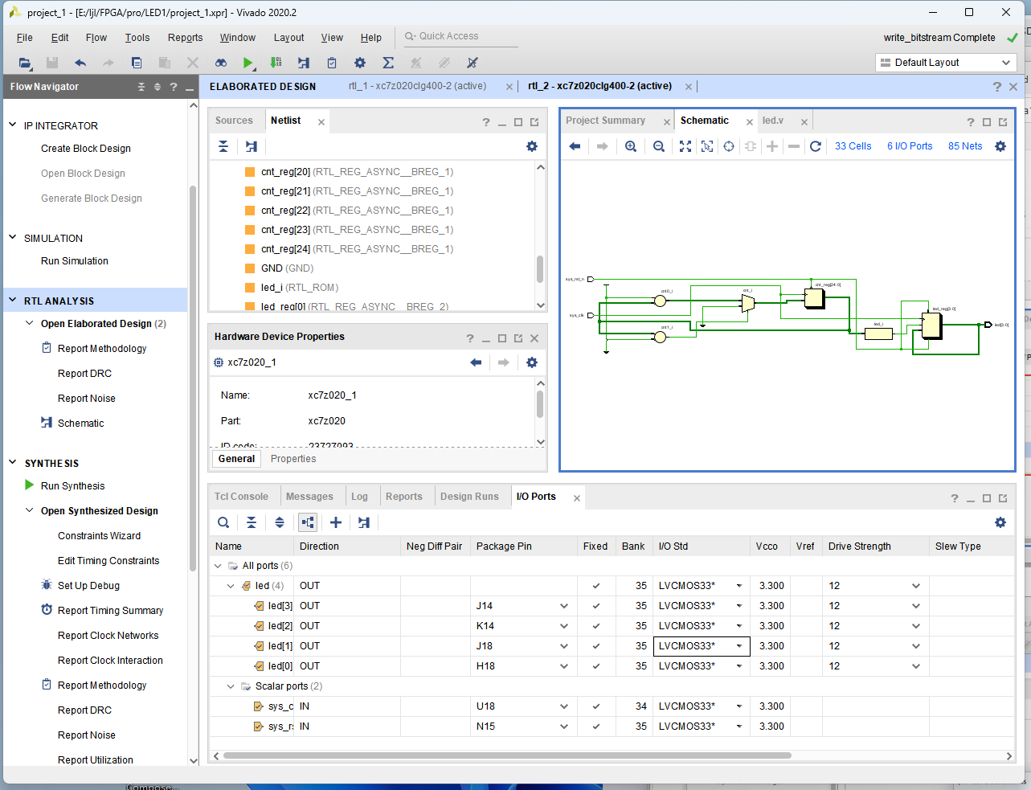Viewport: 1031px width, 790px height.
Task: Open the Reports menu
Action: tap(185, 38)
